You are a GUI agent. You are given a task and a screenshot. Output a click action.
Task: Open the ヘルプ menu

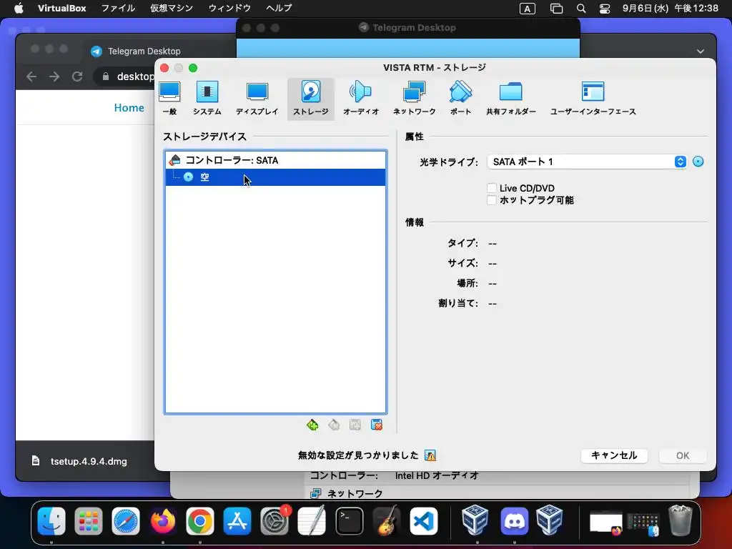click(279, 8)
